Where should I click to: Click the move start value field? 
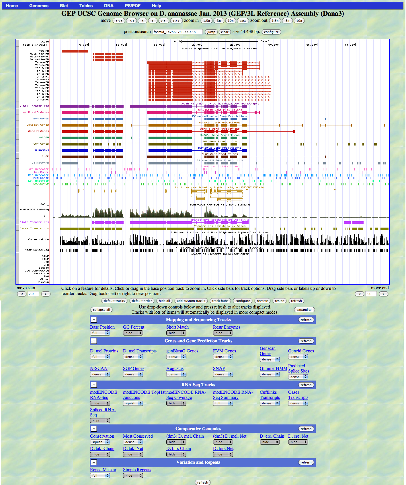33,294
